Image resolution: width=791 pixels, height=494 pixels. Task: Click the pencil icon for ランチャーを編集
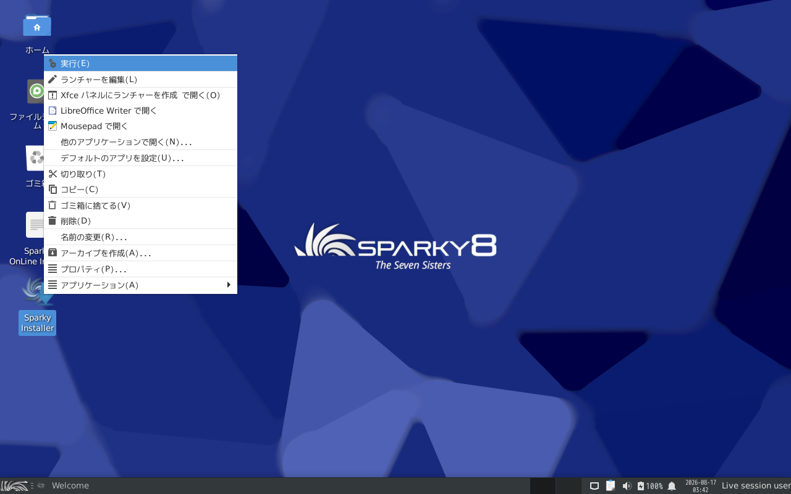(53, 79)
